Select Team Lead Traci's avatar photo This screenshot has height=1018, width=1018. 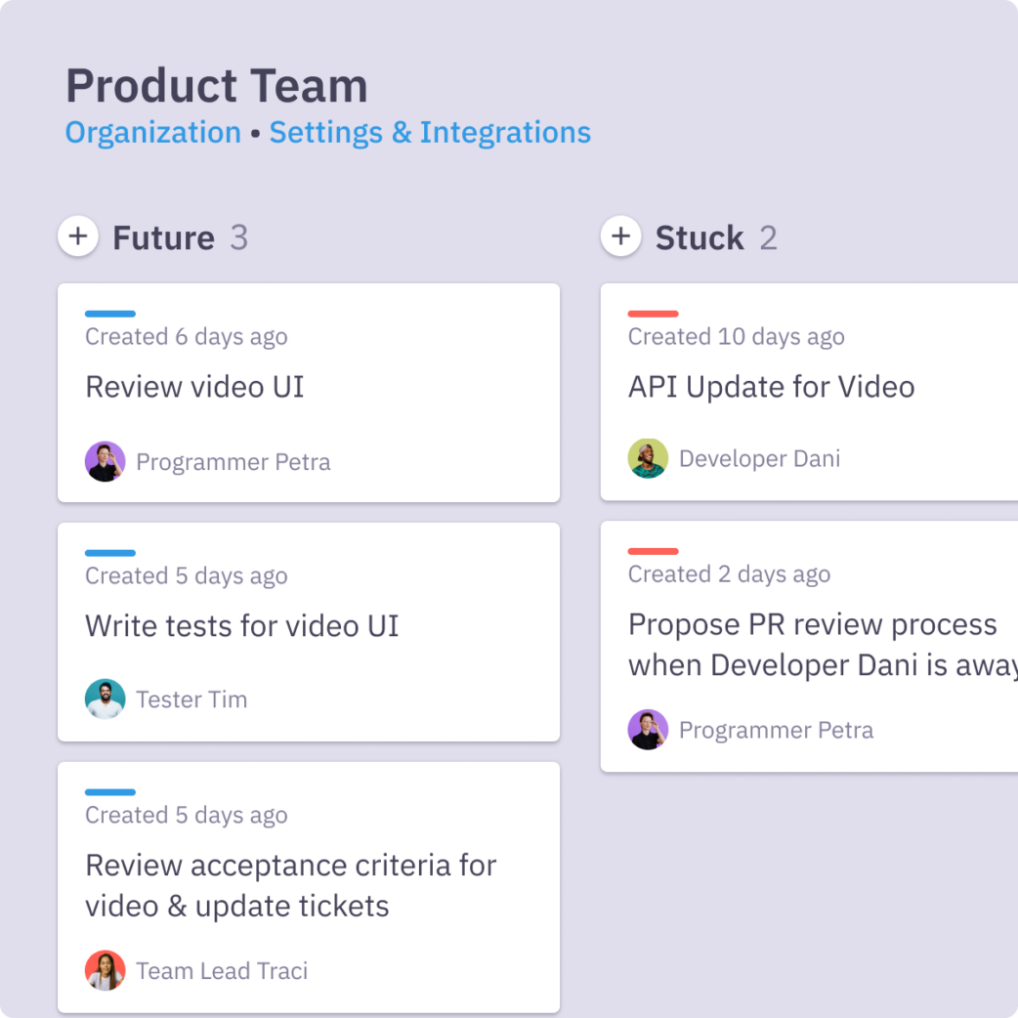click(x=105, y=970)
